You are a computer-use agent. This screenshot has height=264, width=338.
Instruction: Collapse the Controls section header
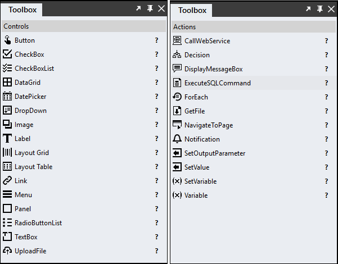84,26
